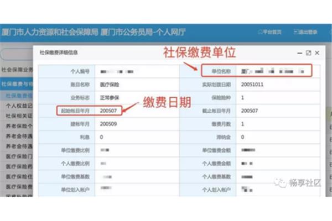Open 医疗保险药 item in sidebar
Screen dimensions: 332x221
tap(19, 166)
